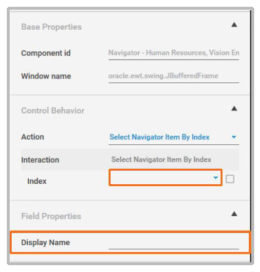Click the Component id label
This screenshot has height=272, width=260.
tap(46, 53)
